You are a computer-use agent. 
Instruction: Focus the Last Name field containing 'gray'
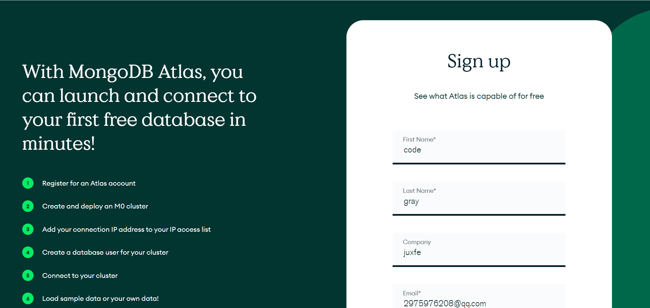pos(479,201)
